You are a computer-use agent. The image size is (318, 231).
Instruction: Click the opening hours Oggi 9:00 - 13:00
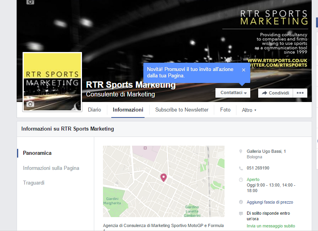271,188
